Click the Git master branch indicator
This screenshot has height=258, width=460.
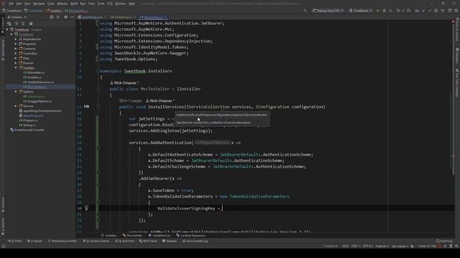coord(400,246)
